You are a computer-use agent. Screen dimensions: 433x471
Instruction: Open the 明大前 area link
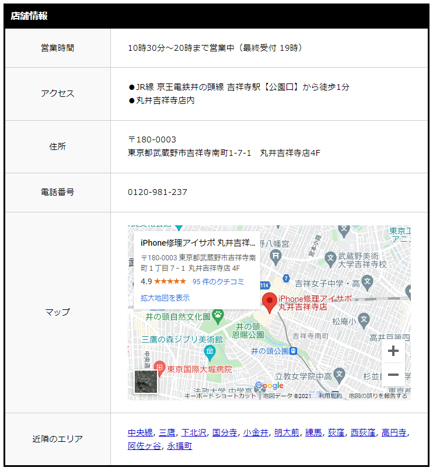coord(287,432)
